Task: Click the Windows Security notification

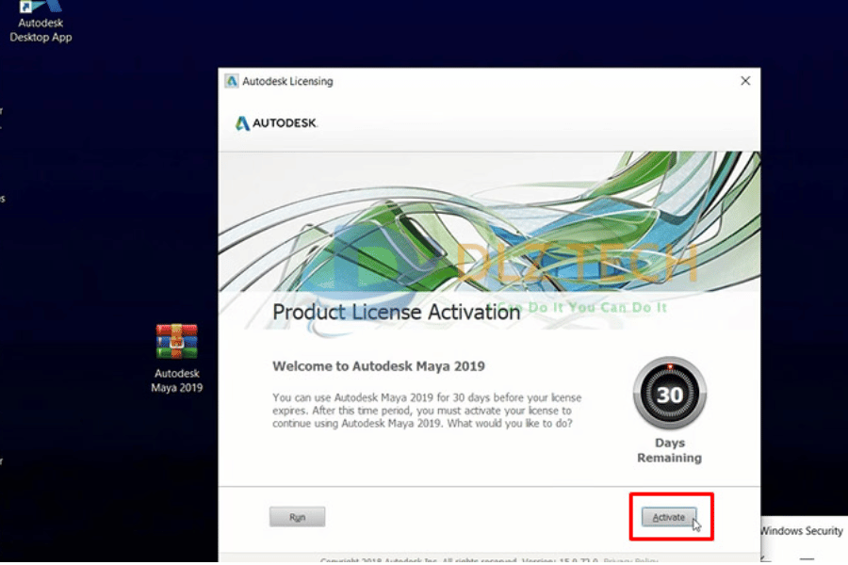Action: [801, 532]
